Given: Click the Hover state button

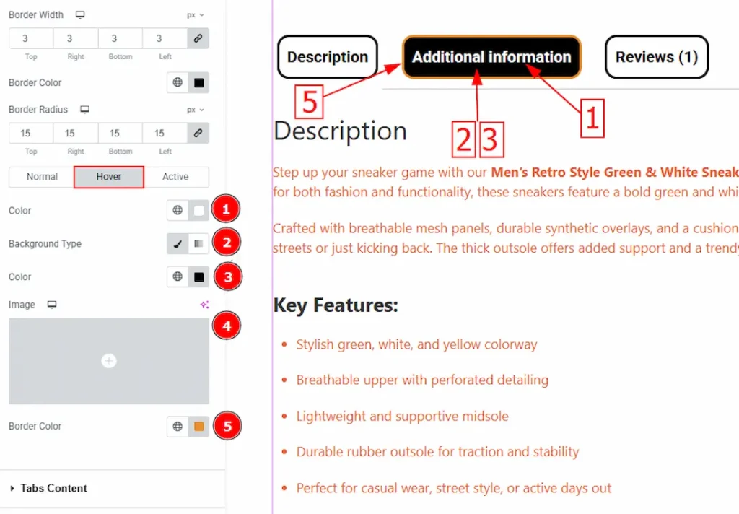Looking at the screenshot, I should 109,177.
